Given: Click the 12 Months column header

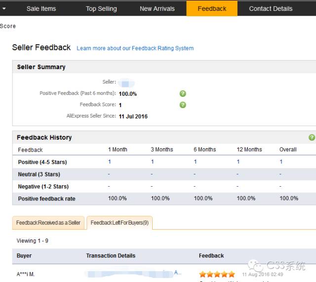Looking at the screenshot, I should coord(249,150).
